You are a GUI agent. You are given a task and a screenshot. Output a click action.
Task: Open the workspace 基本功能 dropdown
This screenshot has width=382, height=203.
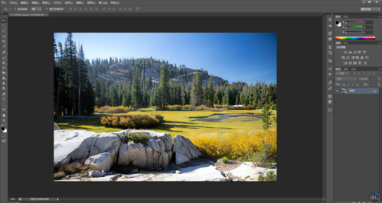point(370,9)
